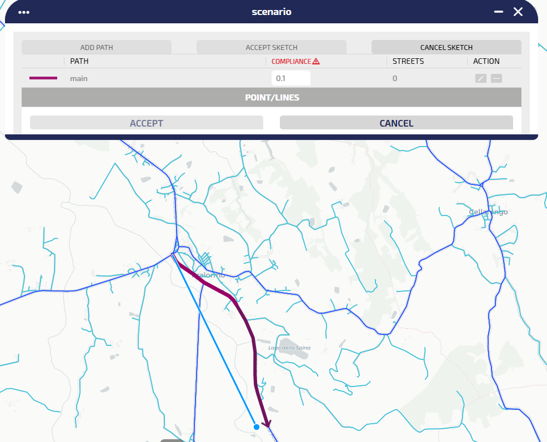This screenshot has height=442, width=547.
Task: Click Lago della Spina label on map
Action: click(x=289, y=348)
